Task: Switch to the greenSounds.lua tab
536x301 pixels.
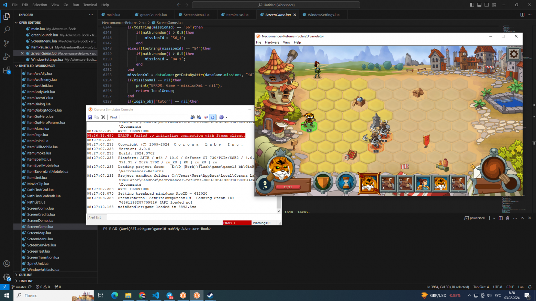Action: (x=153, y=15)
